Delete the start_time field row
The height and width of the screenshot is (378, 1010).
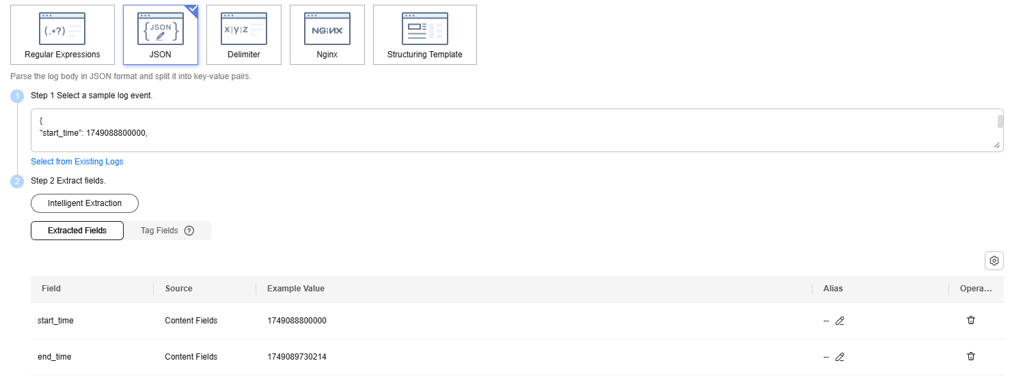coord(971,320)
